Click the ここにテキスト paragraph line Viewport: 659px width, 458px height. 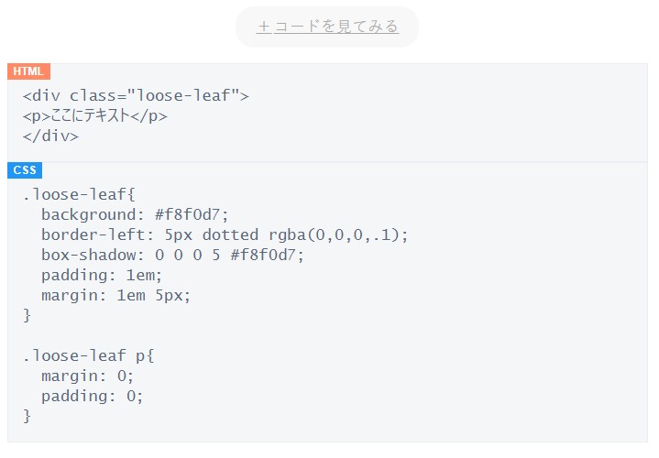click(95, 116)
